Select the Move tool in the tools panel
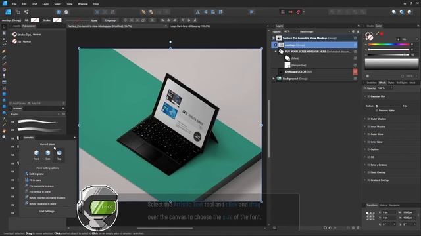The width and height of the screenshot is (421, 236). click(4, 27)
